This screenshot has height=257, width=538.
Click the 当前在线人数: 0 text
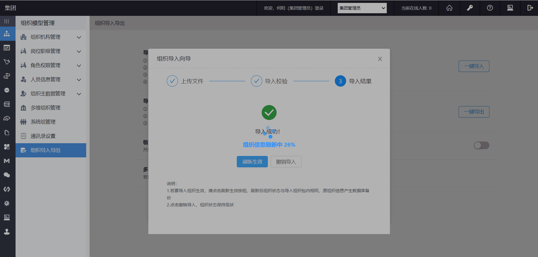tap(416, 8)
